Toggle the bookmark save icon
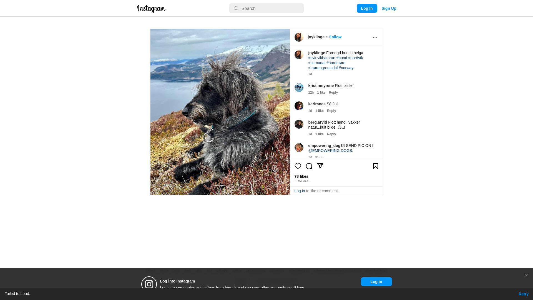 (x=375, y=166)
